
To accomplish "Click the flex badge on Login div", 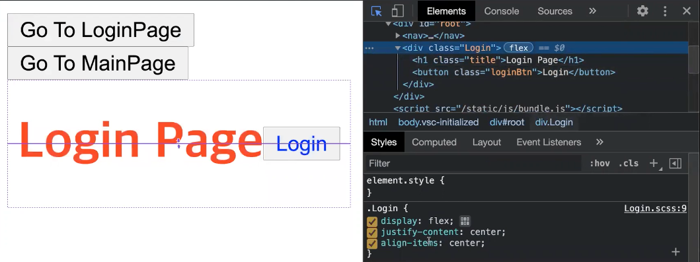I will pos(518,48).
